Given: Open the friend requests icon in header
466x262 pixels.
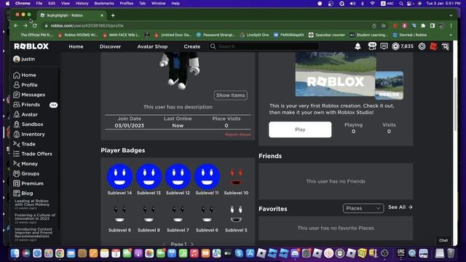Looking at the screenshot, I should point(372,46).
